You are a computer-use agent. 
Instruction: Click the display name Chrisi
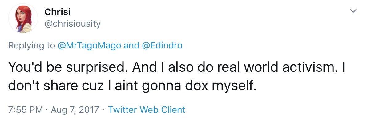point(57,12)
